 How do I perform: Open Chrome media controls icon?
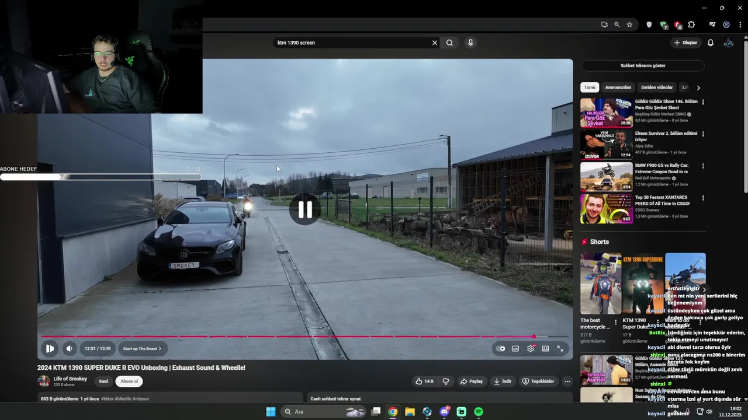[712, 24]
